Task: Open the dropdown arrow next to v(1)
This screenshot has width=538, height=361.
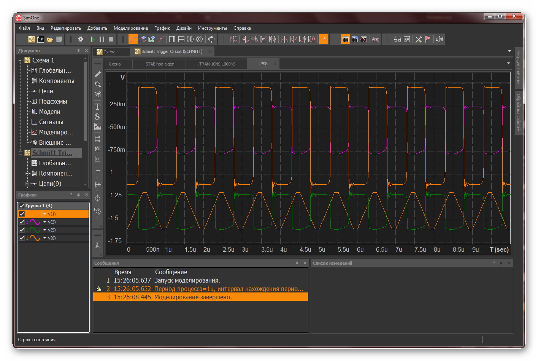Action: point(44,214)
